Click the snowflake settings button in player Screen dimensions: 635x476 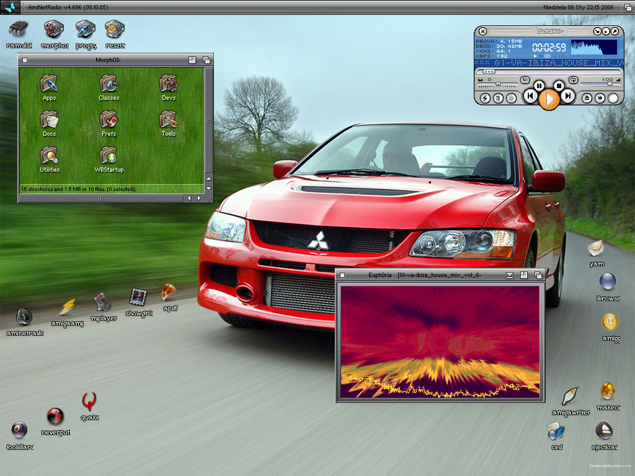pyautogui.click(x=512, y=98)
